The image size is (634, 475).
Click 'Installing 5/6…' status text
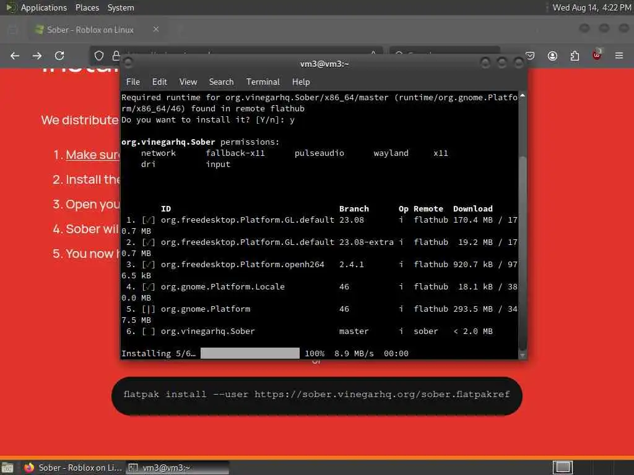tap(158, 353)
